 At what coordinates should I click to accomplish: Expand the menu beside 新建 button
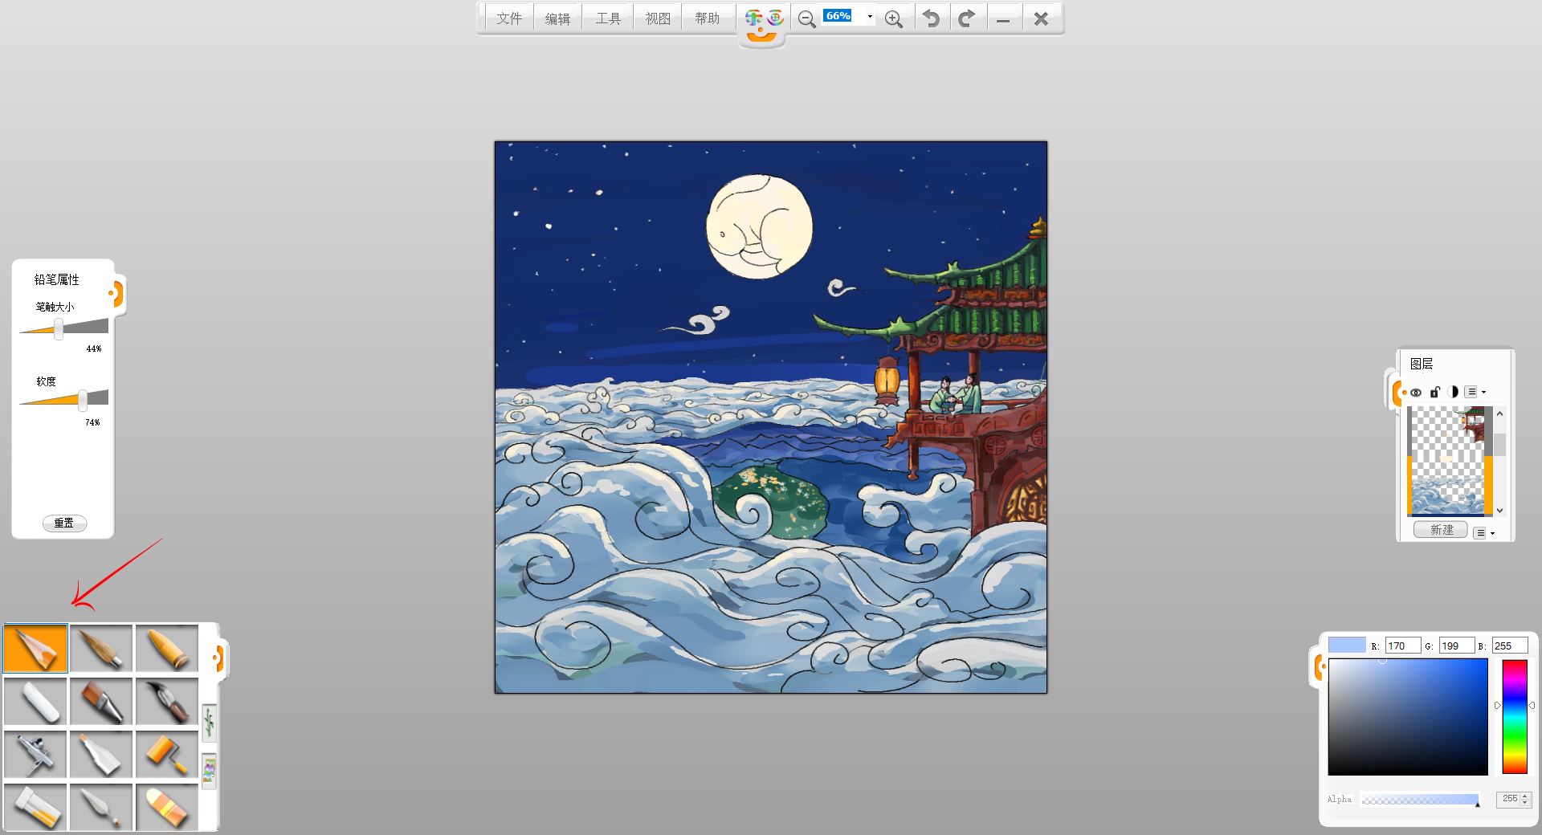pos(1483,532)
